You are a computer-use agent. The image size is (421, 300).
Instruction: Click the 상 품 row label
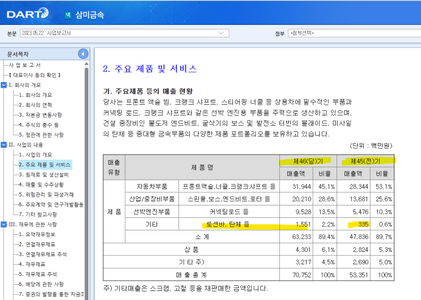[192, 250]
